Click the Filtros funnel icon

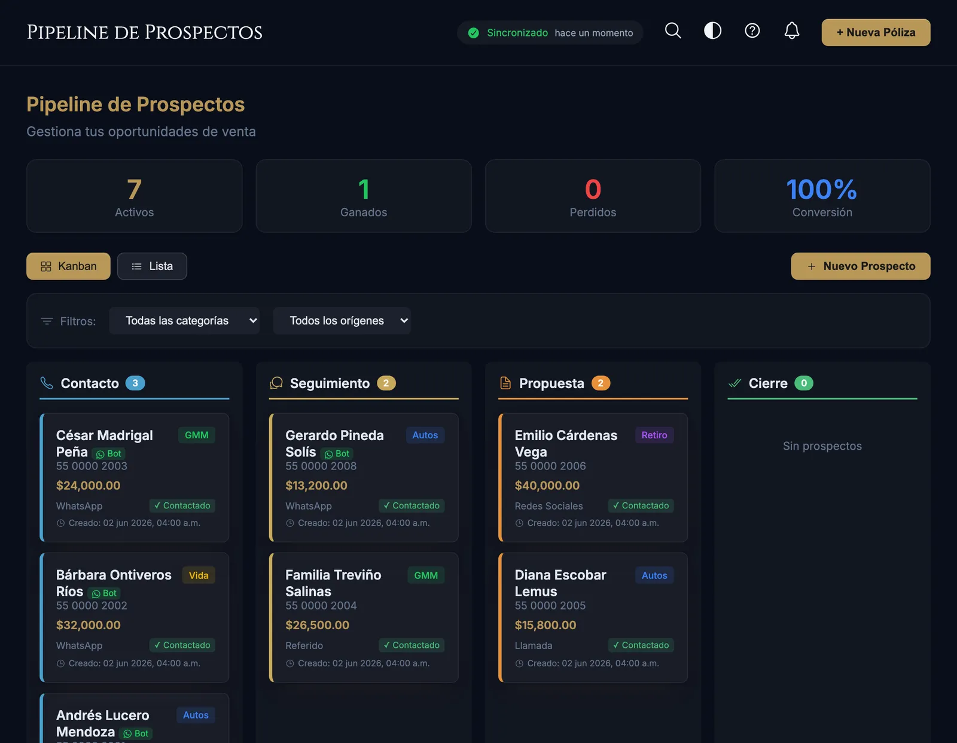[47, 322]
